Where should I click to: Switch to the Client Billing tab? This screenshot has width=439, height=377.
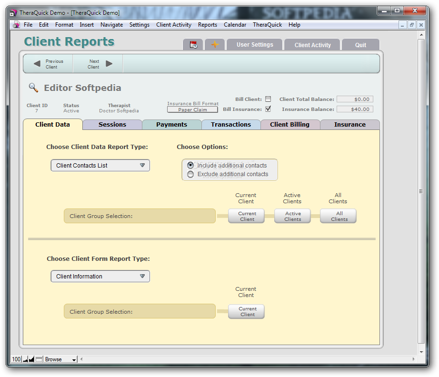point(290,125)
